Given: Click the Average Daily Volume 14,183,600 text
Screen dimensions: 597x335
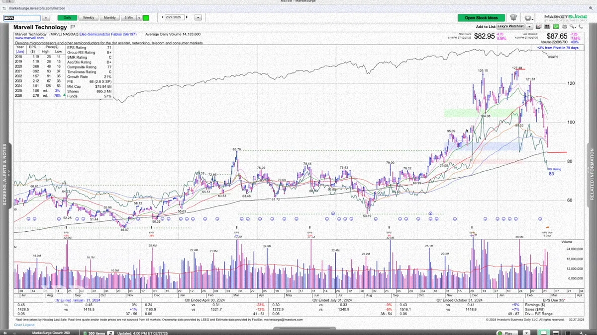Looking at the screenshot, I should tap(173, 34).
